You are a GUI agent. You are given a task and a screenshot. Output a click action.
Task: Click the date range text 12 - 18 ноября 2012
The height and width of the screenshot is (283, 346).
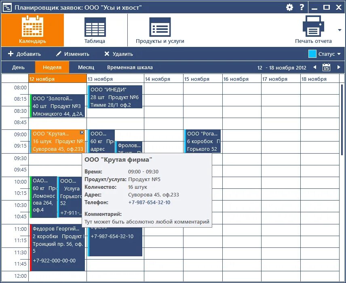282,68
